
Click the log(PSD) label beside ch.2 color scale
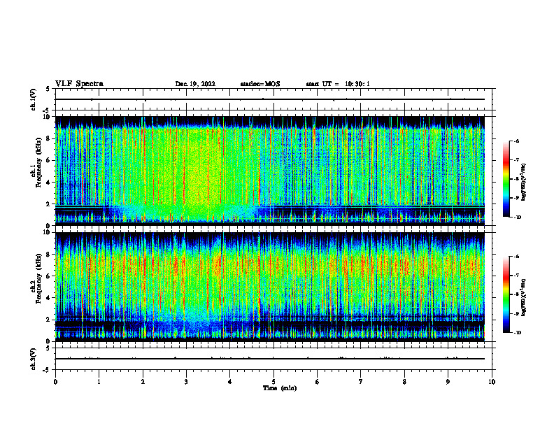[x=524, y=297]
